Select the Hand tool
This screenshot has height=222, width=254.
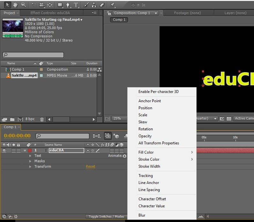pos(15,5)
